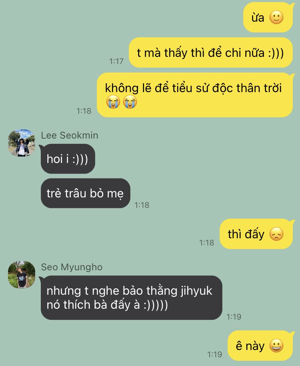Open Lee Seokmin's profile picture

tap(22, 143)
